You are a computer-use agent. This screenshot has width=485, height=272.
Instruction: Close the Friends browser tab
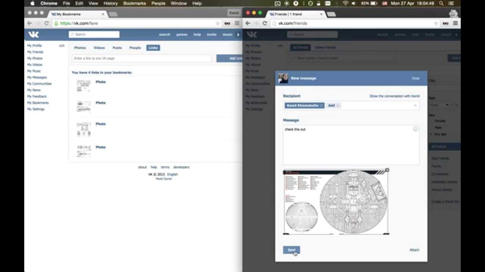(321, 14)
